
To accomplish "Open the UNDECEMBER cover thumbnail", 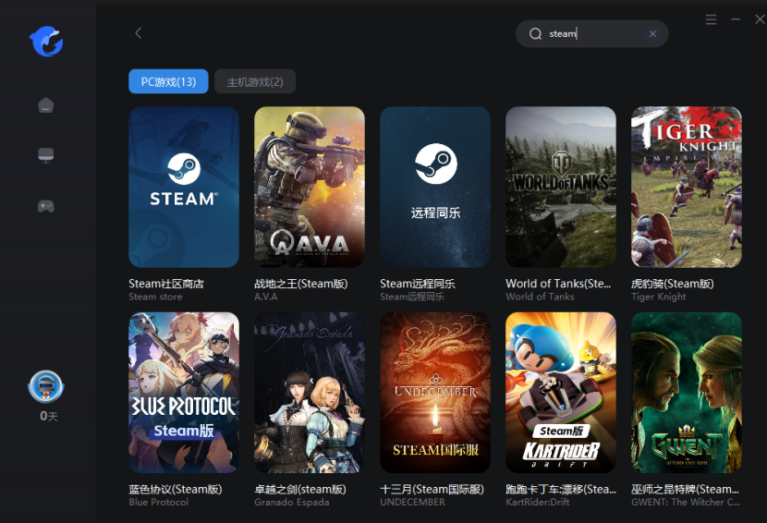I will tap(435, 393).
